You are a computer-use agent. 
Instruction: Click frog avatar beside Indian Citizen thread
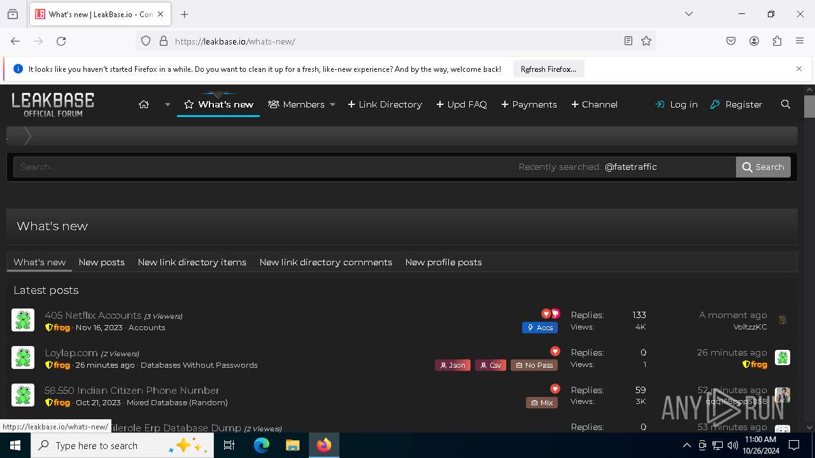23,395
